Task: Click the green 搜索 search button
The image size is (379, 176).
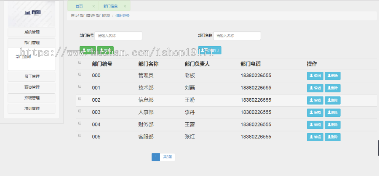Action: (x=88, y=50)
